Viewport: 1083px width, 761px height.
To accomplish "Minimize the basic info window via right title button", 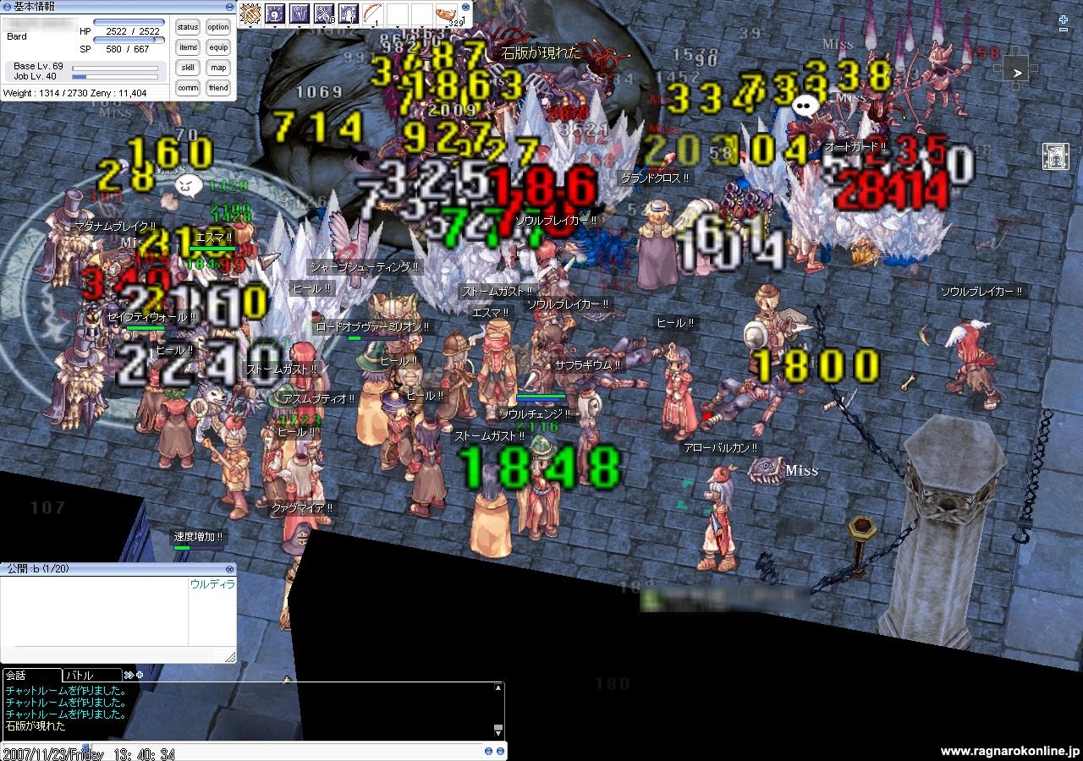I will tap(229, 5).
